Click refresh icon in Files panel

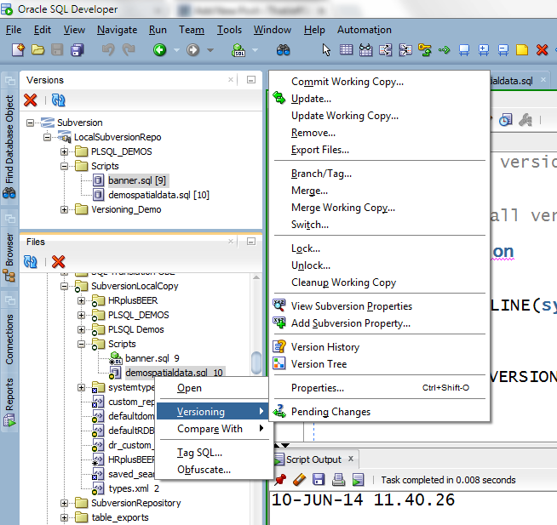click(31, 262)
